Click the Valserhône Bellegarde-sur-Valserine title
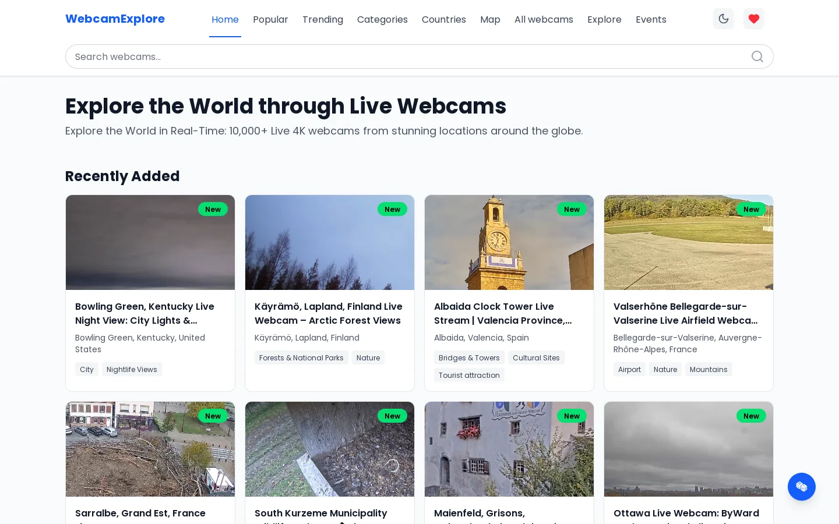 tap(686, 313)
